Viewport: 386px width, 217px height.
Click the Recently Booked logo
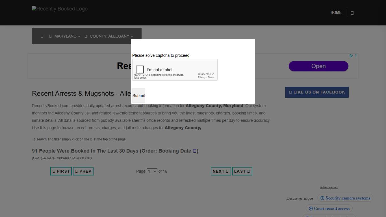pyautogui.click(x=60, y=9)
